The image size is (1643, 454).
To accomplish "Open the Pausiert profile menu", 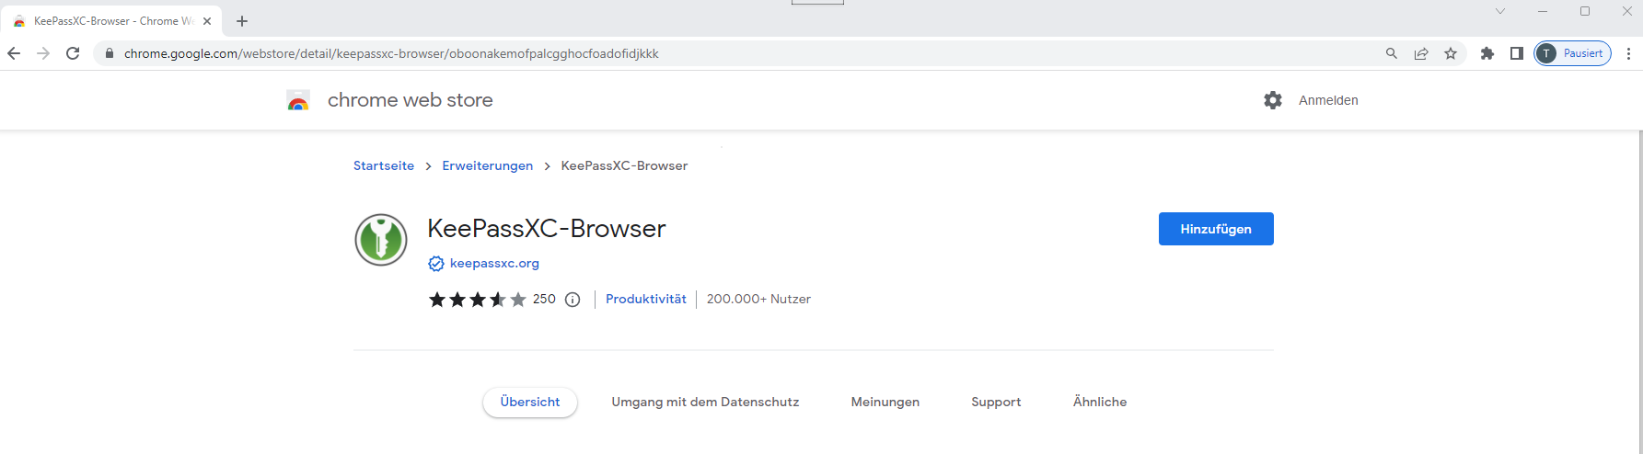I will click(1573, 53).
